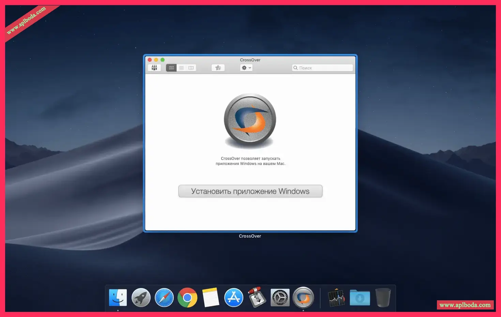
Task: Click the star add-favorite toolbar icon
Action: [218, 68]
